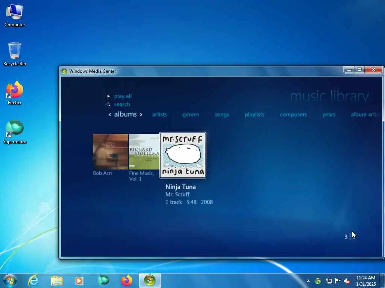Screen dimensions: 385x288
Task: Click the album count number 3
Action: click(346, 237)
